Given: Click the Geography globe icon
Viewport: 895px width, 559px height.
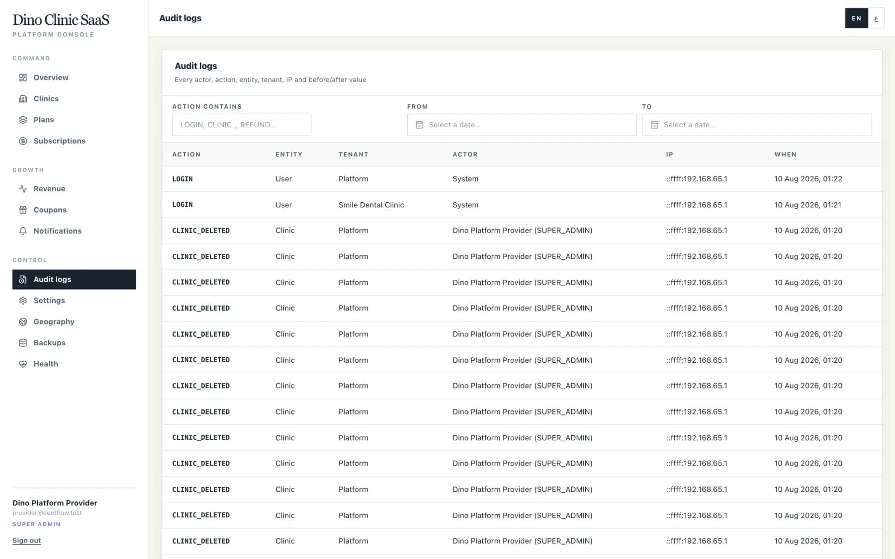Looking at the screenshot, I should pyautogui.click(x=23, y=321).
